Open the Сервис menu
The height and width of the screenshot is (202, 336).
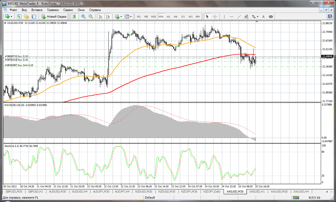[68, 10]
